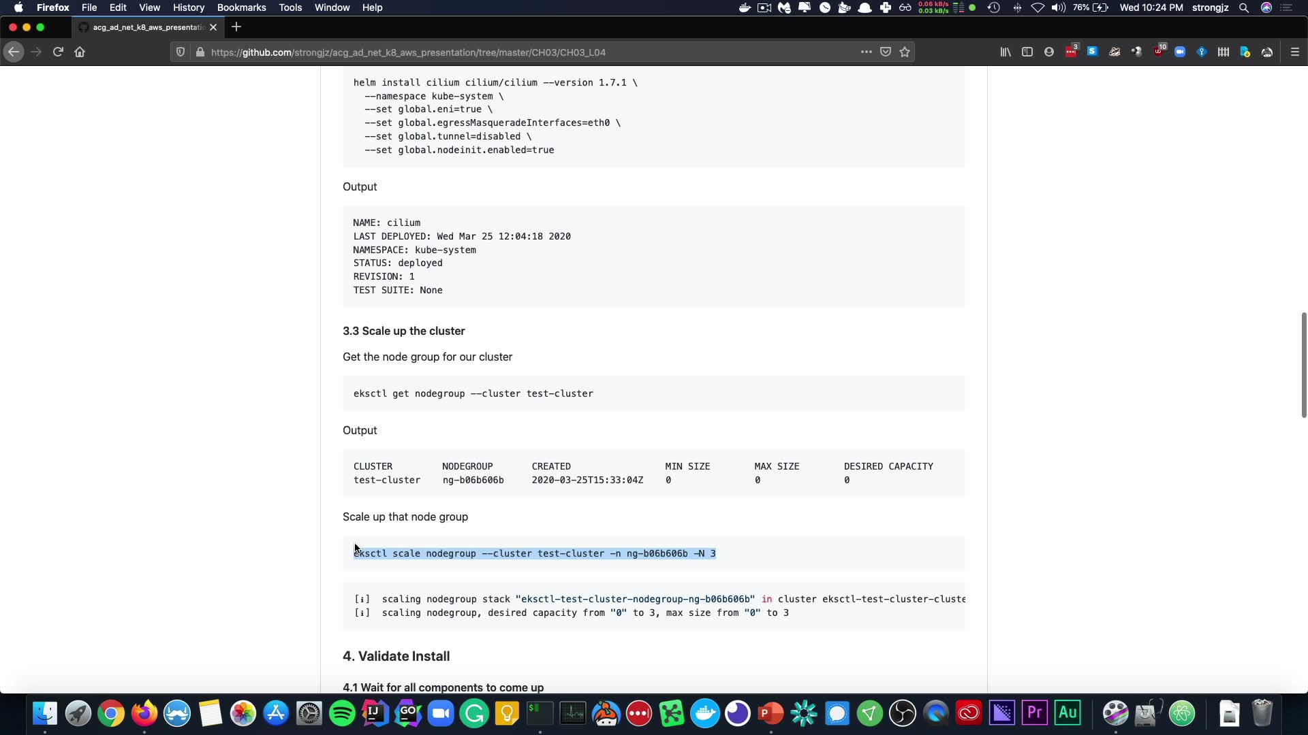The image size is (1308, 735).
Task: Navigate back to the previous page
Action: (14, 52)
